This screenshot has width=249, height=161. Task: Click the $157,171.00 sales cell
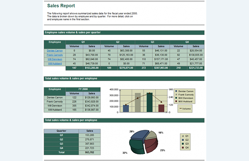[x=161, y=59]
